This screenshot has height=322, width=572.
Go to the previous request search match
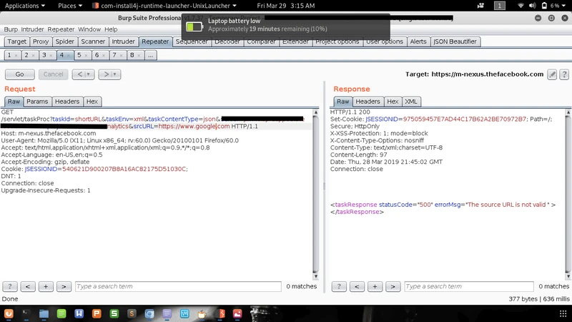click(28, 286)
